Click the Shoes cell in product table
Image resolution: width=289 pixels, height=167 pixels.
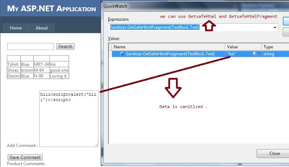[14, 70]
